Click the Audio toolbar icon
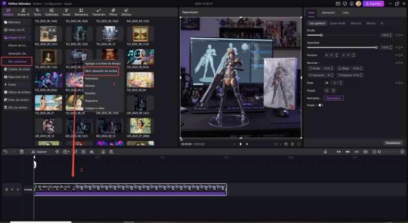This screenshot has width=408, height=223. tap(66, 13)
